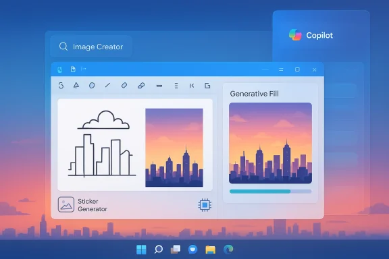Click the document icon in the title bar

pyautogui.click(x=73, y=69)
